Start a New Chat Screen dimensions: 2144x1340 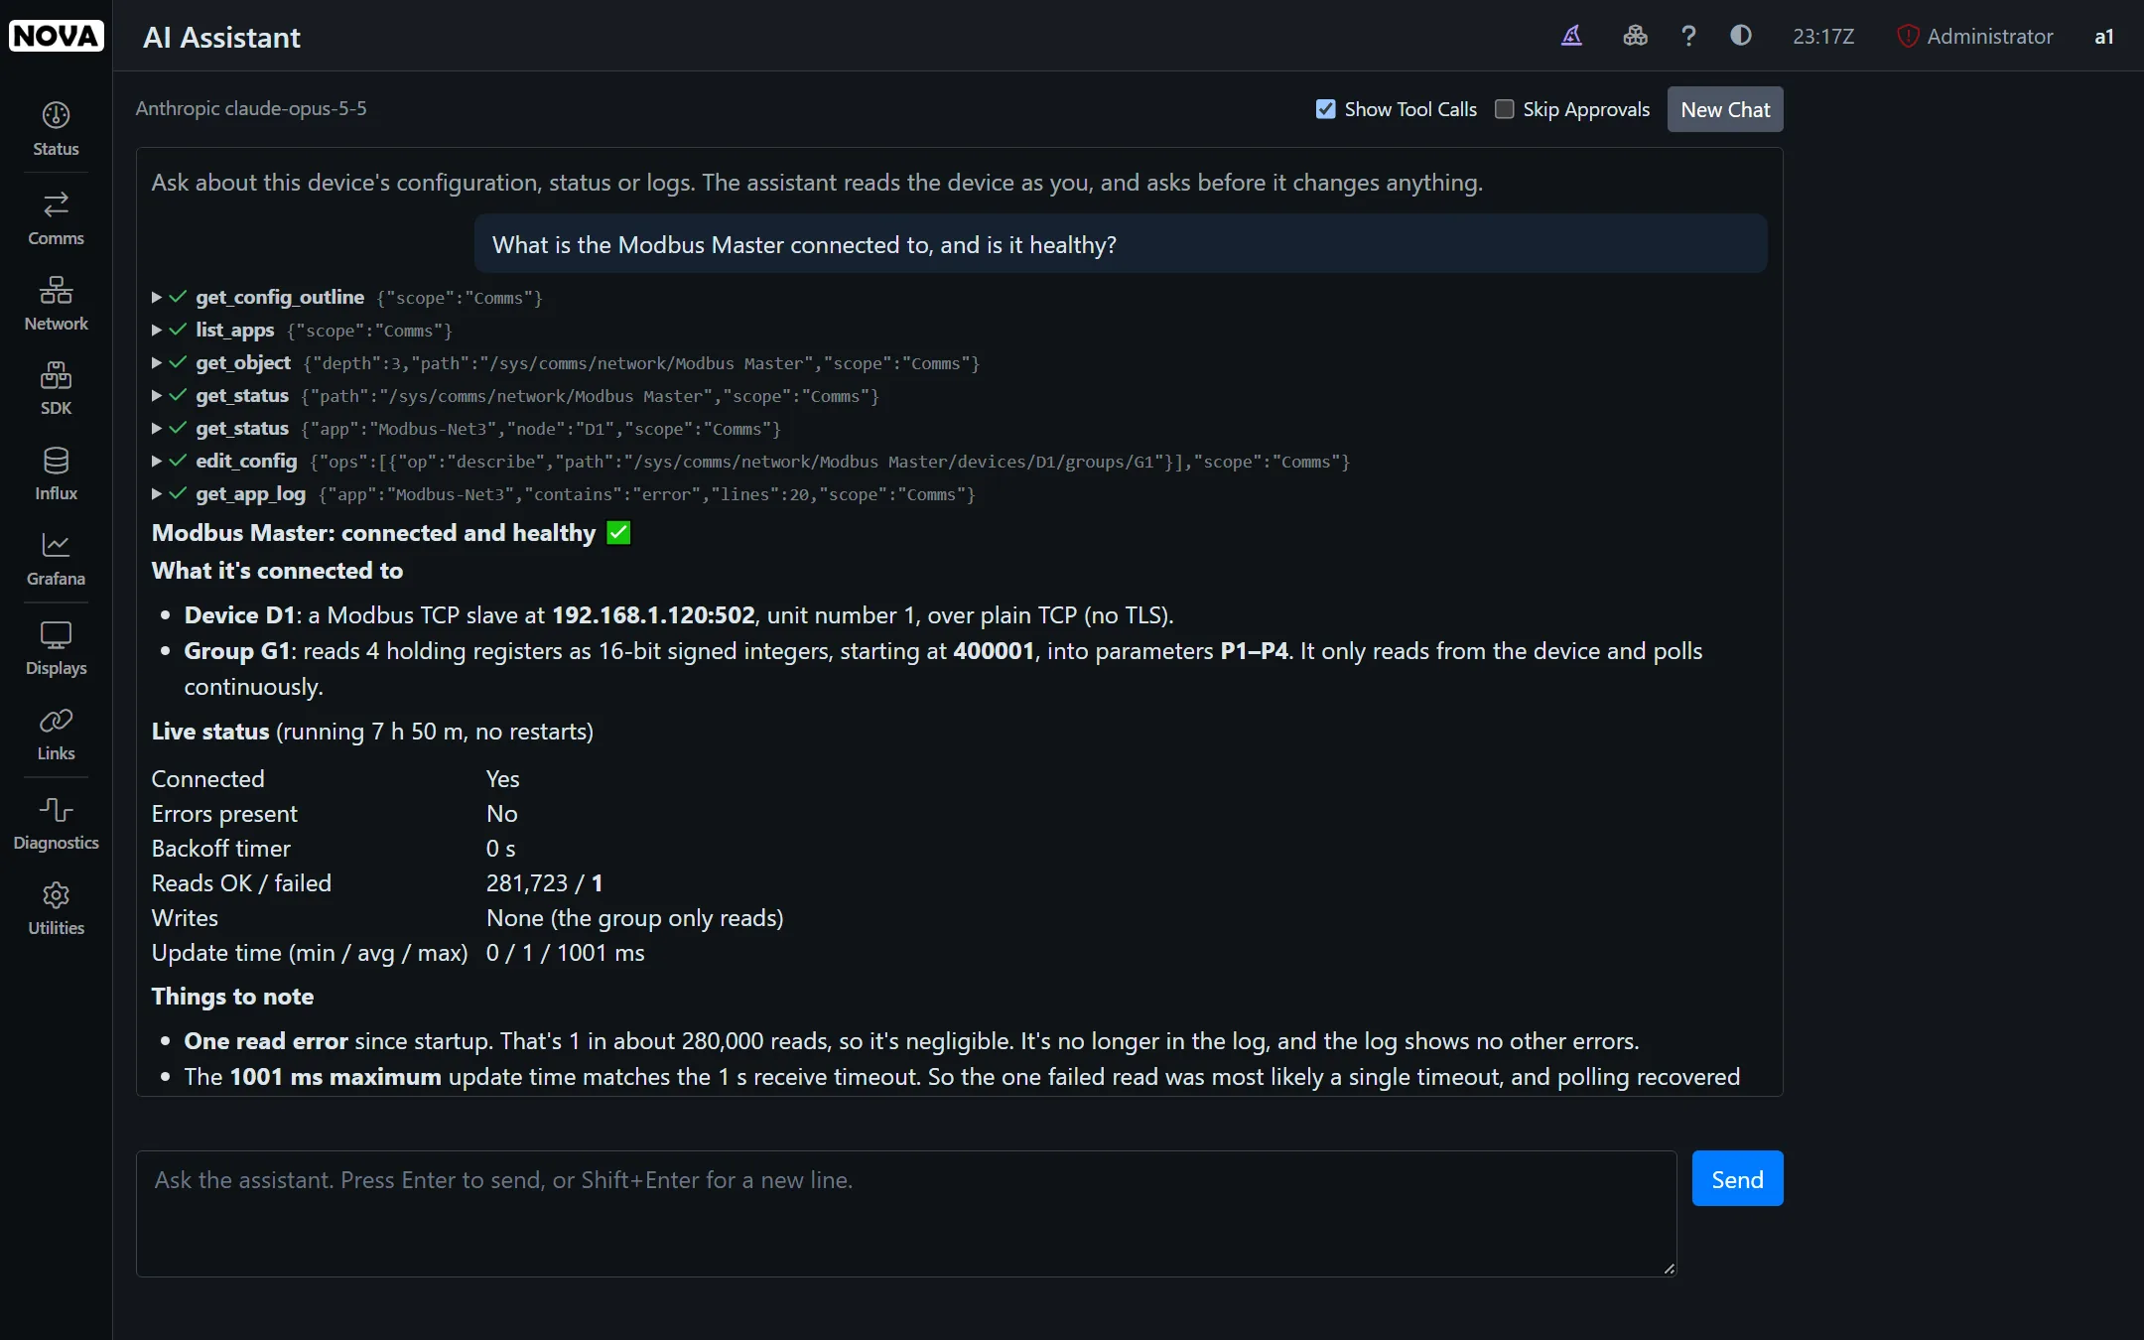[1725, 109]
